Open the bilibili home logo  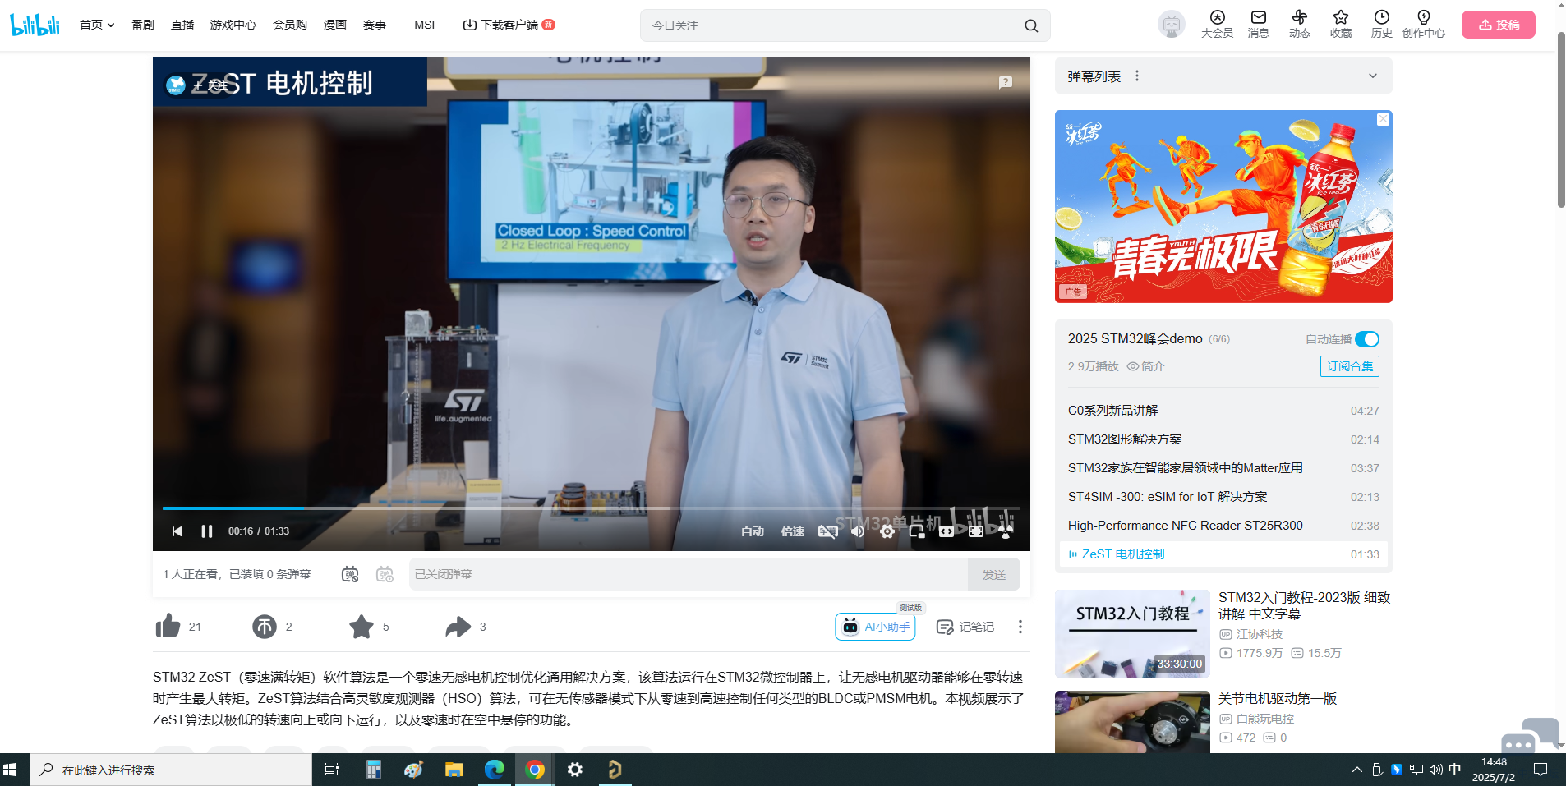[35, 25]
